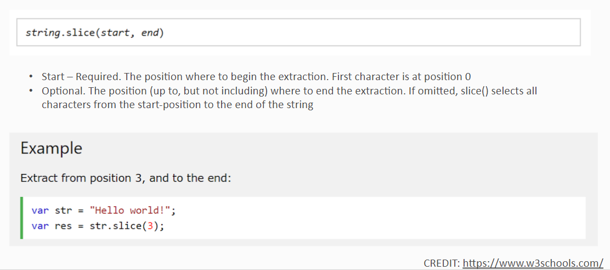610x270 pixels.
Task: Click the 'end' parameter in the syntax
Action: [150, 33]
